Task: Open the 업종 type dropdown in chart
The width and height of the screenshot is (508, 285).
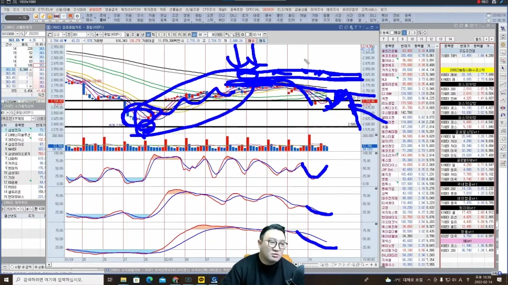Action: tap(64, 35)
